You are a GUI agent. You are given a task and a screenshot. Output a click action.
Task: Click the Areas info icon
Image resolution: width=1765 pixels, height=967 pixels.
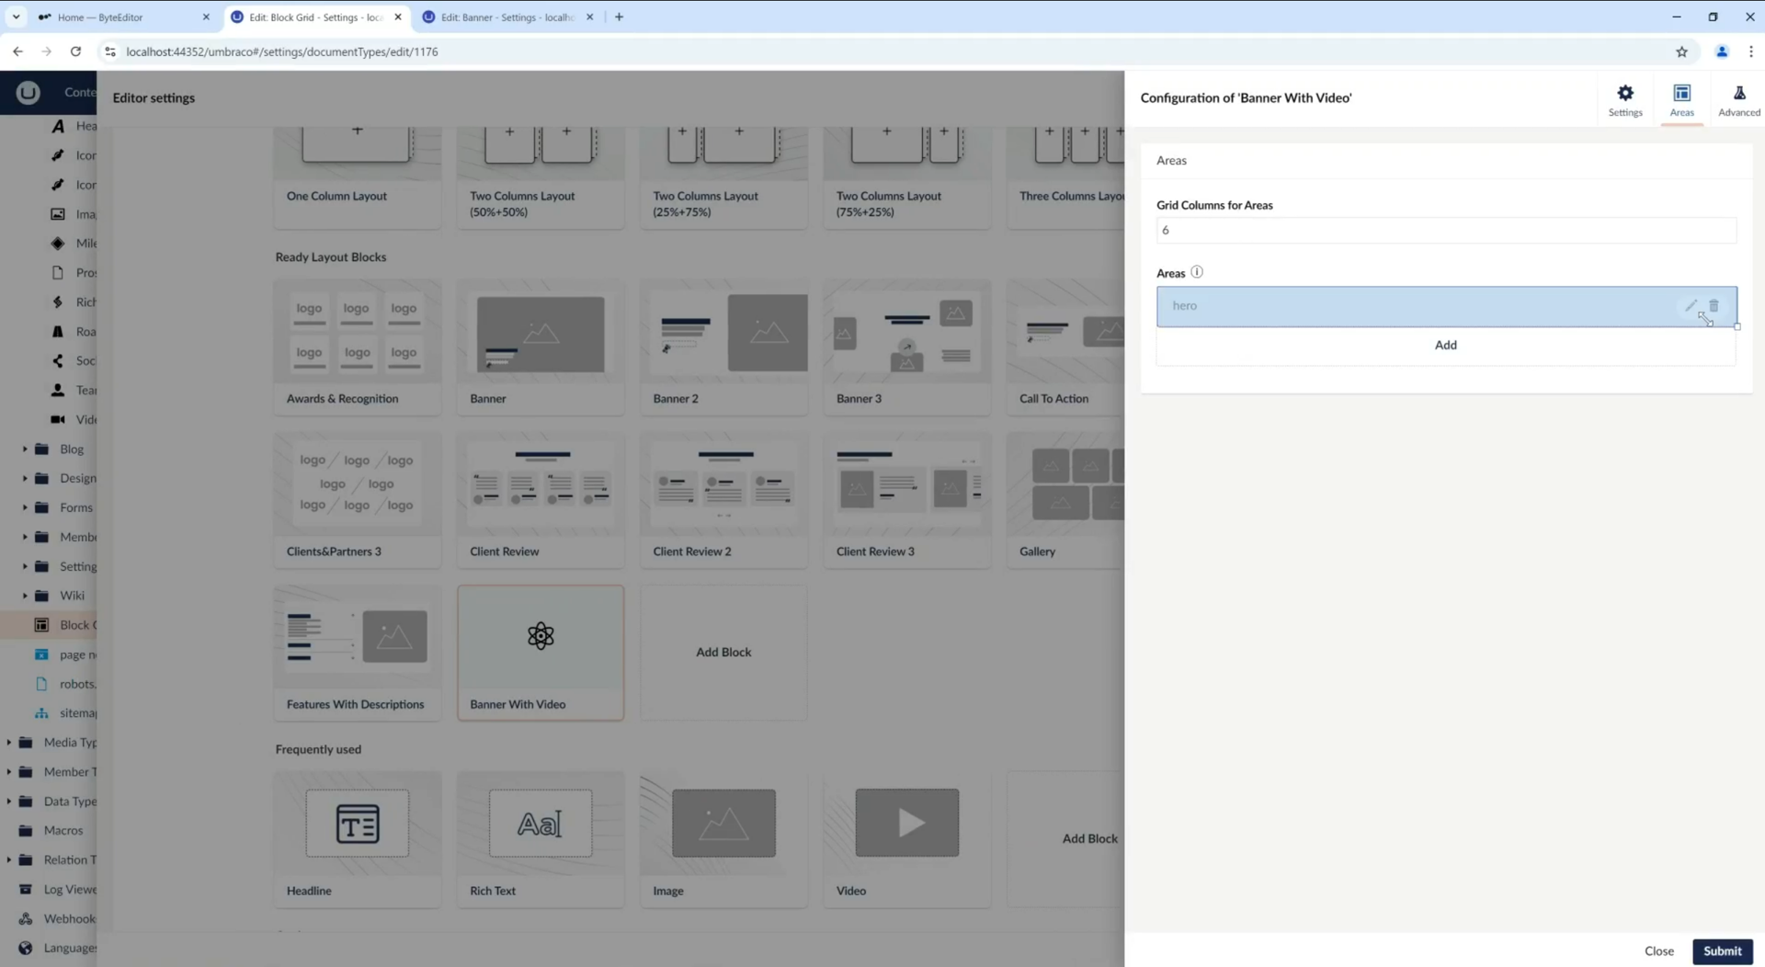(x=1196, y=272)
